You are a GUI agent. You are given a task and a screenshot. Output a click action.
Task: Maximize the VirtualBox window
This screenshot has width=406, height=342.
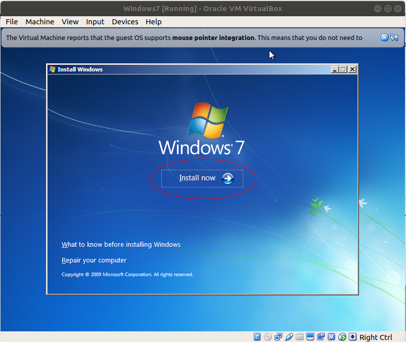tap(388, 9)
